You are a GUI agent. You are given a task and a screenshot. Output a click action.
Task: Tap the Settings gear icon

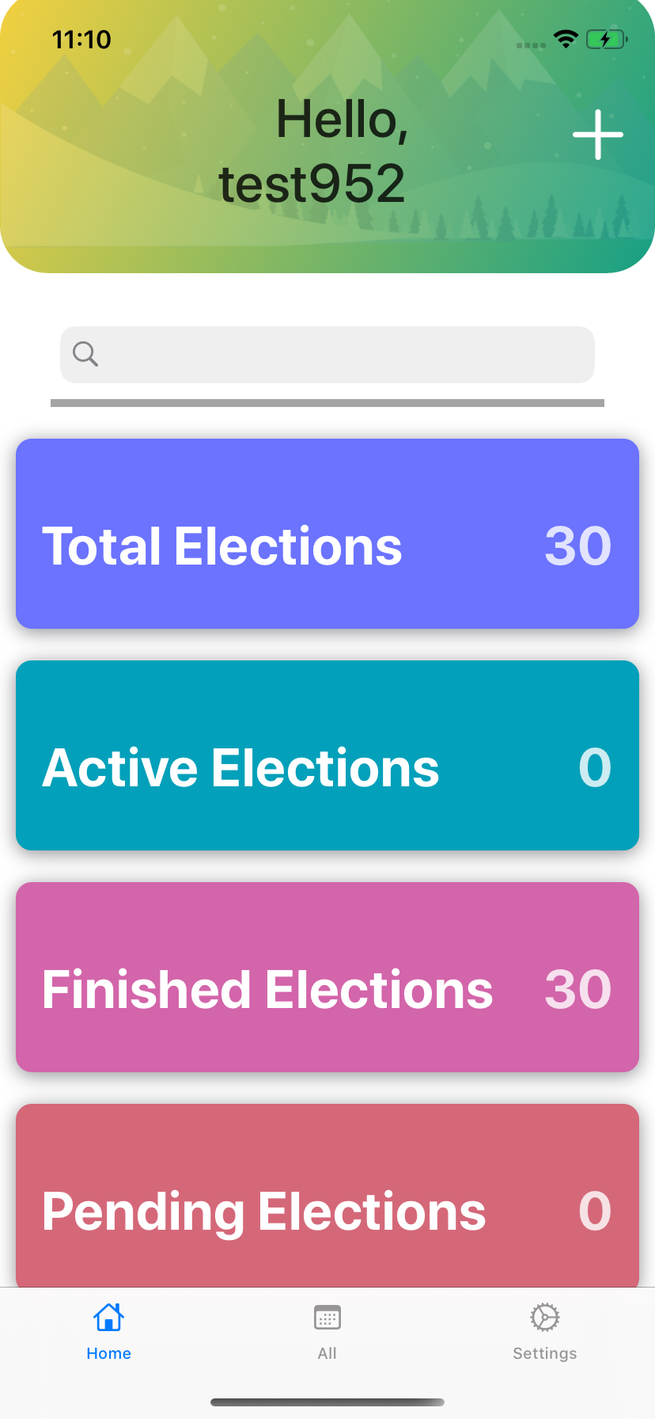coord(545,1318)
